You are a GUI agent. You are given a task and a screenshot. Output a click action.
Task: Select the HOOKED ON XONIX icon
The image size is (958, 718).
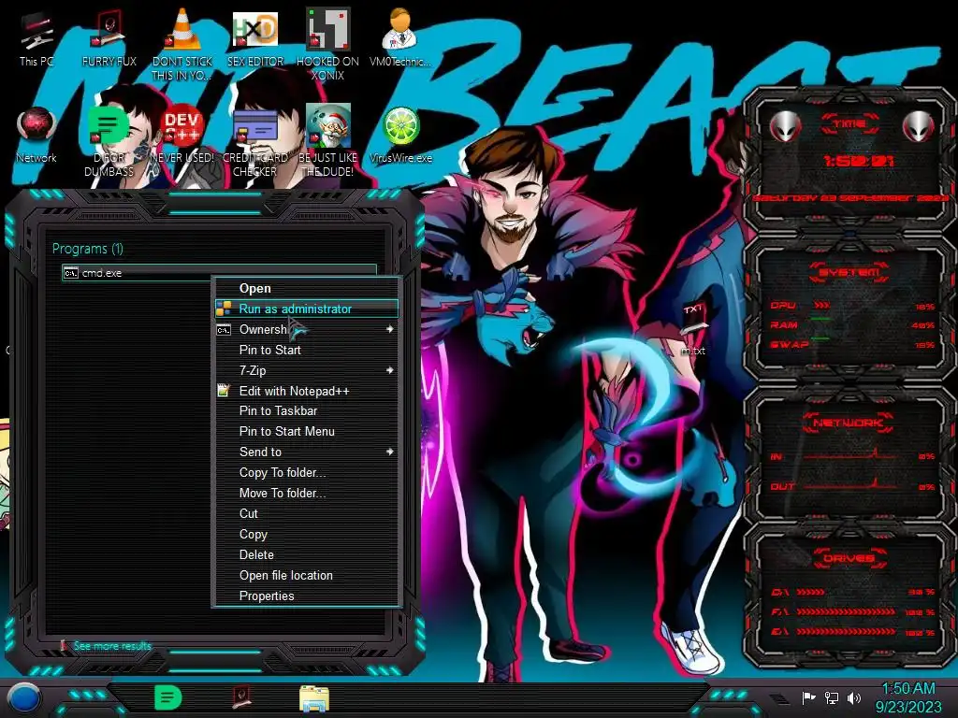(x=328, y=43)
